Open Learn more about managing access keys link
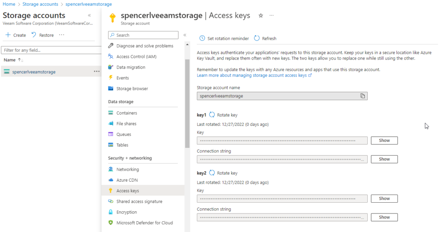This screenshot has height=232, width=443. [x=254, y=75]
